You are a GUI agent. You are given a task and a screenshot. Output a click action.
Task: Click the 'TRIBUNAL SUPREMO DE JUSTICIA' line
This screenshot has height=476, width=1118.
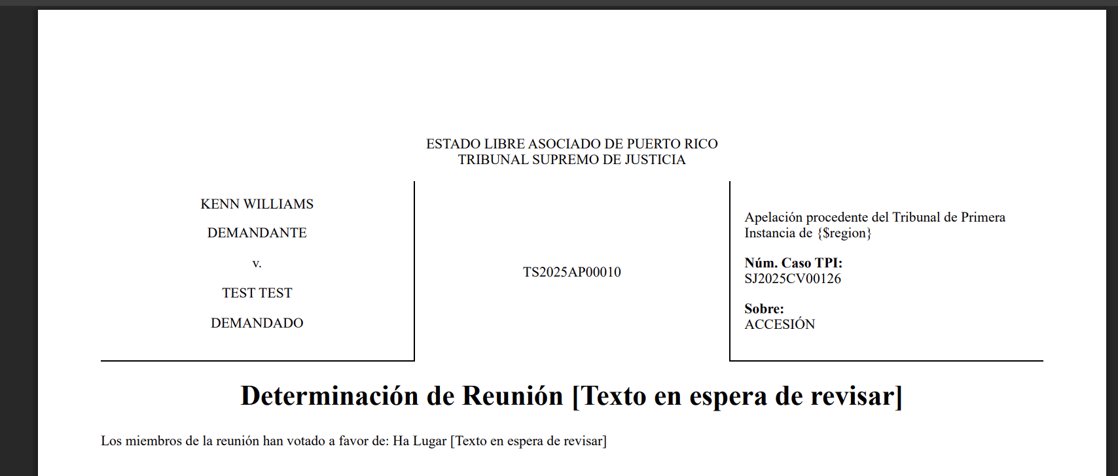pos(571,160)
